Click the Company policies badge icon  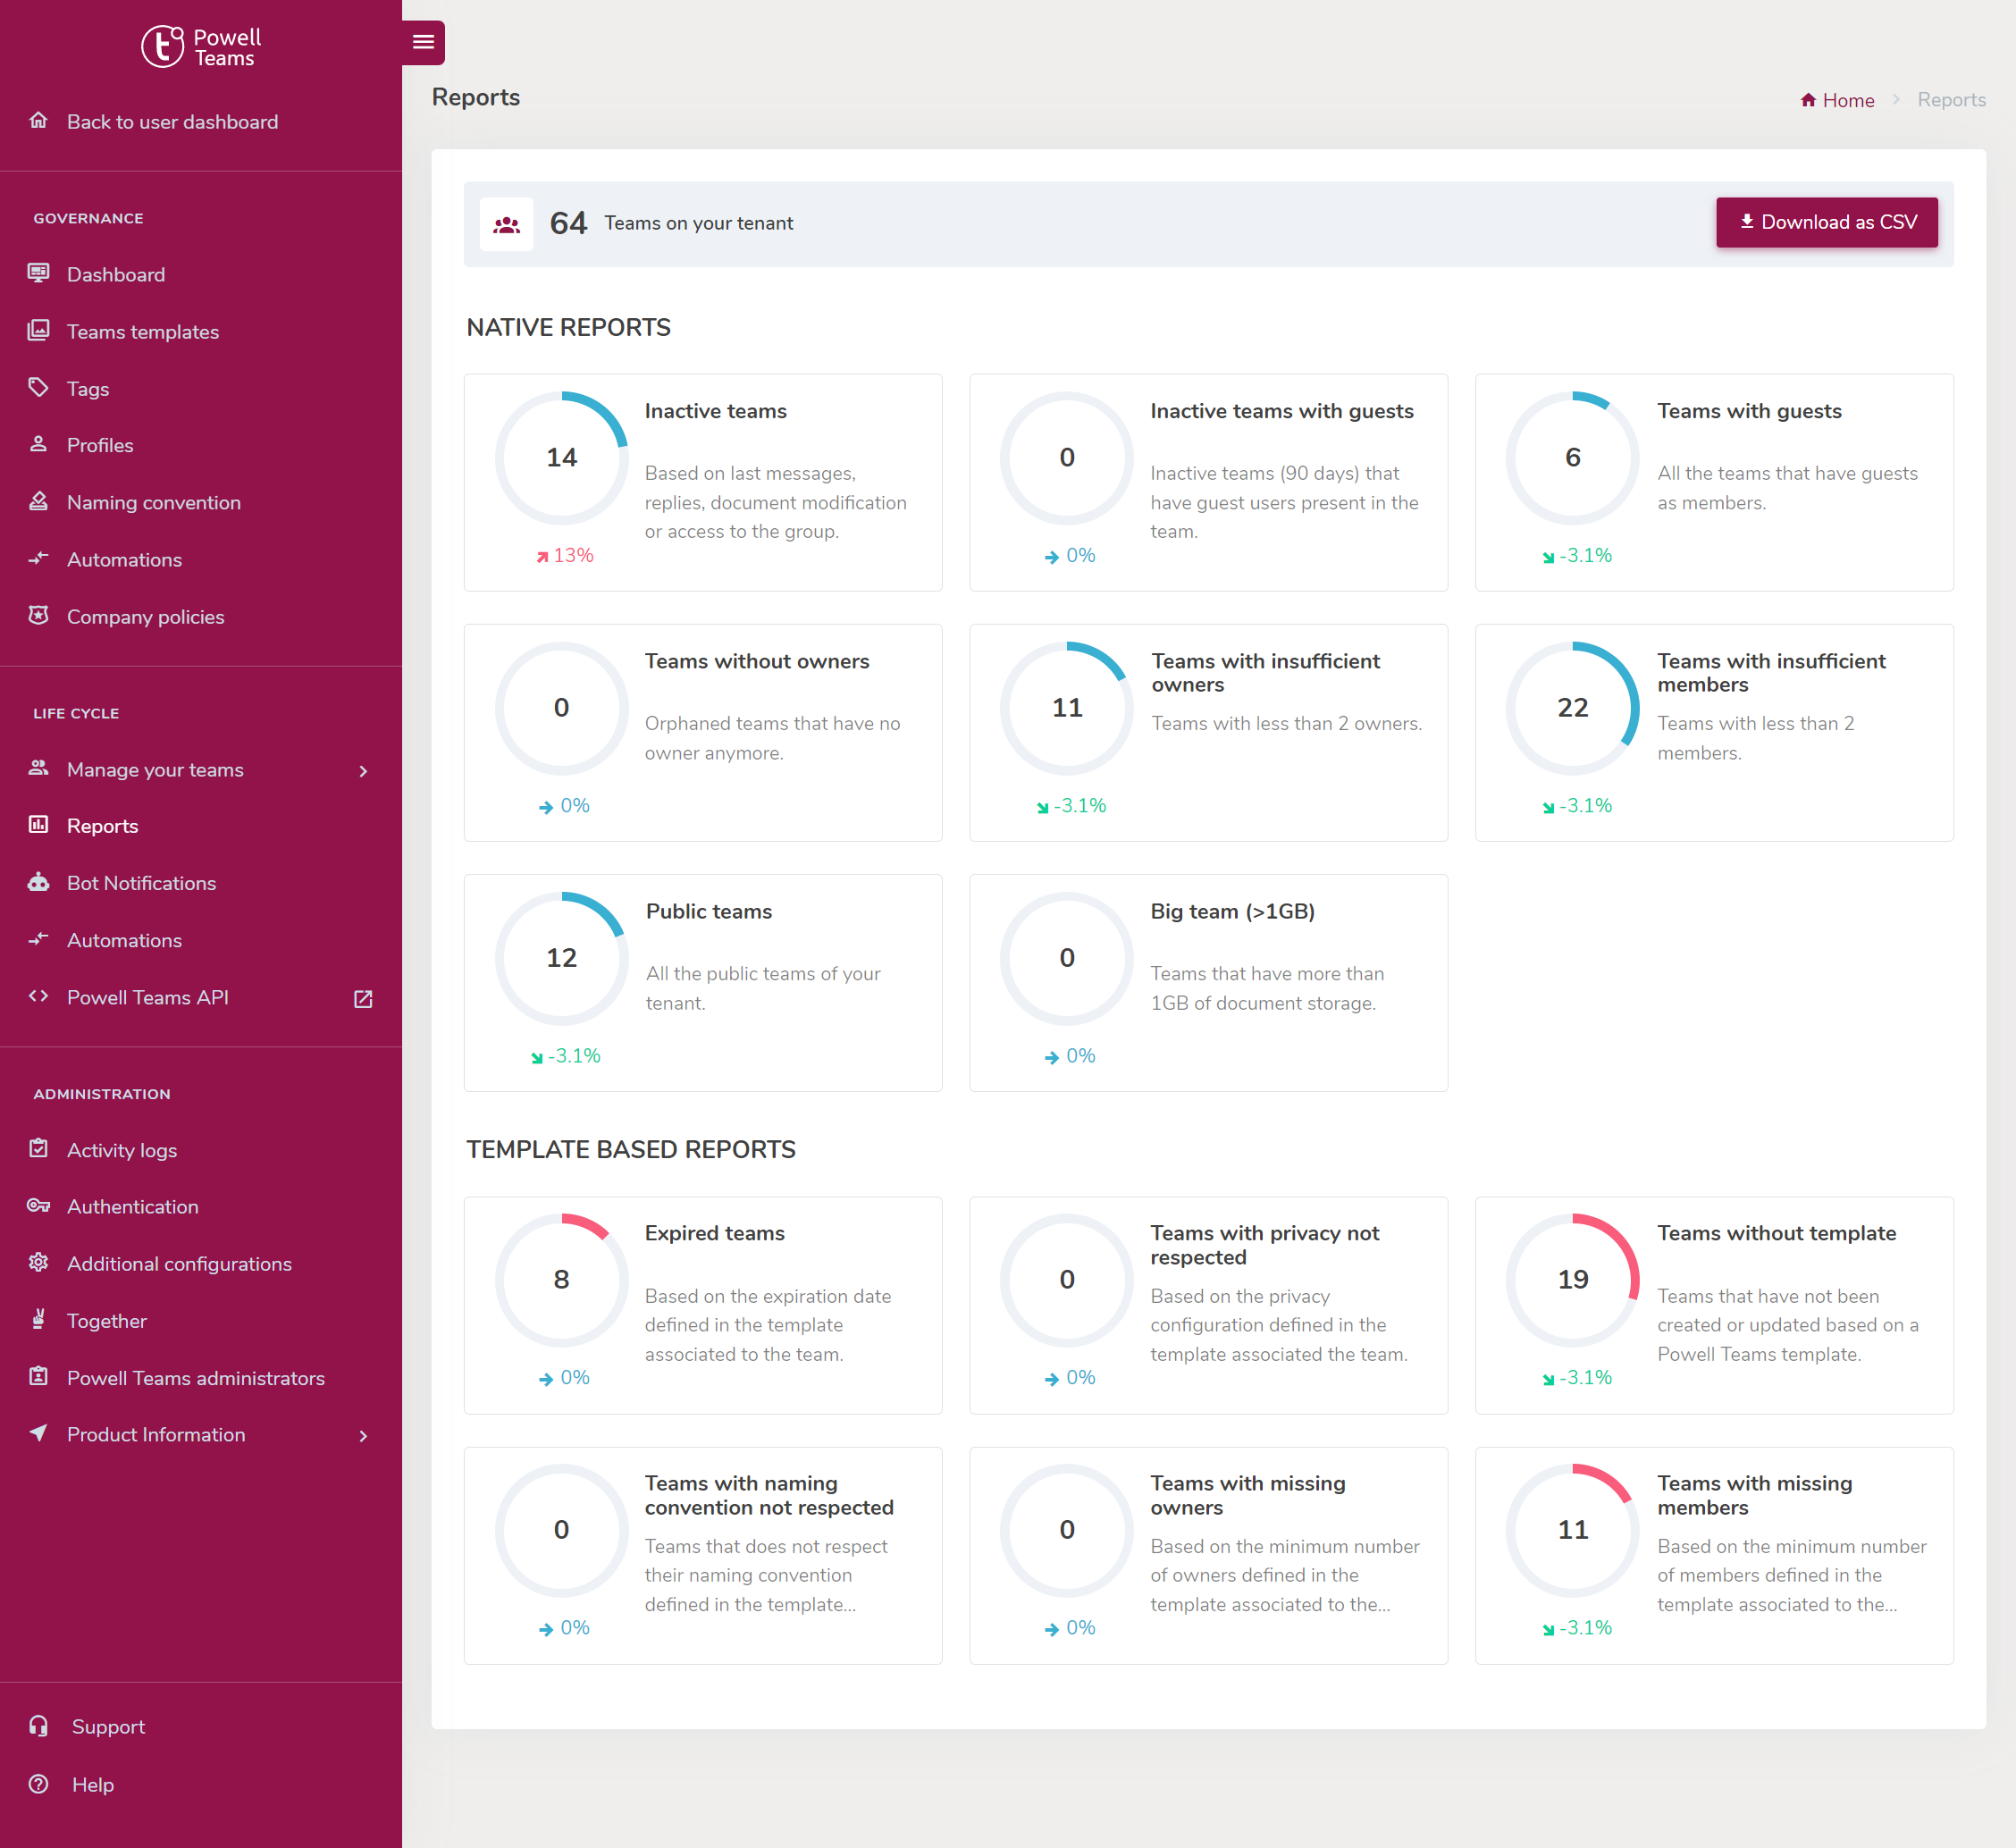point(38,616)
